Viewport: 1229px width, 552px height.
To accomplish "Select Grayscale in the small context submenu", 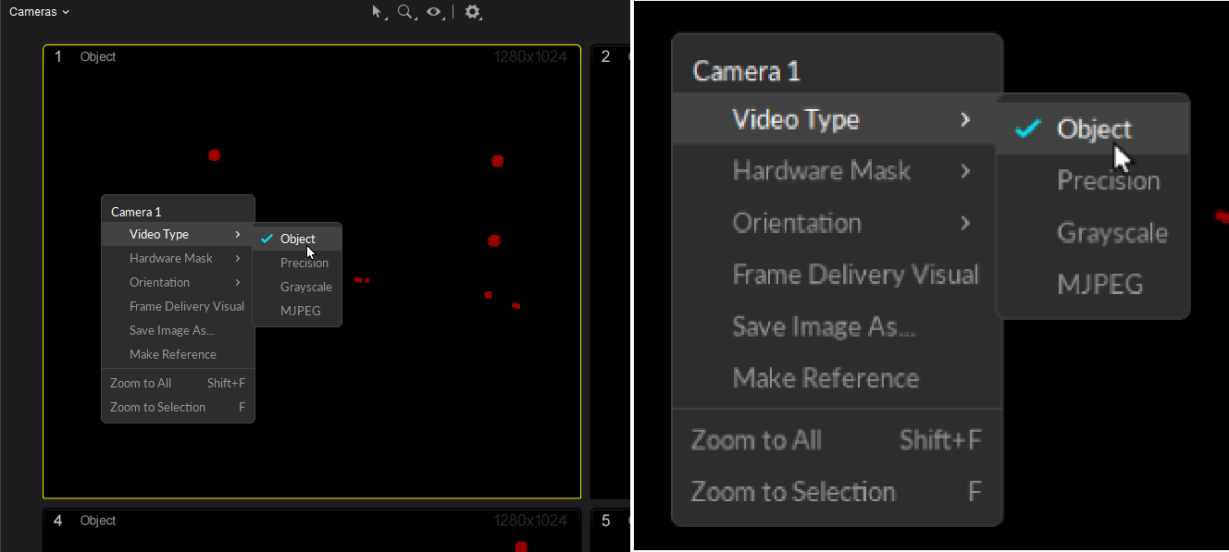I will (x=305, y=287).
